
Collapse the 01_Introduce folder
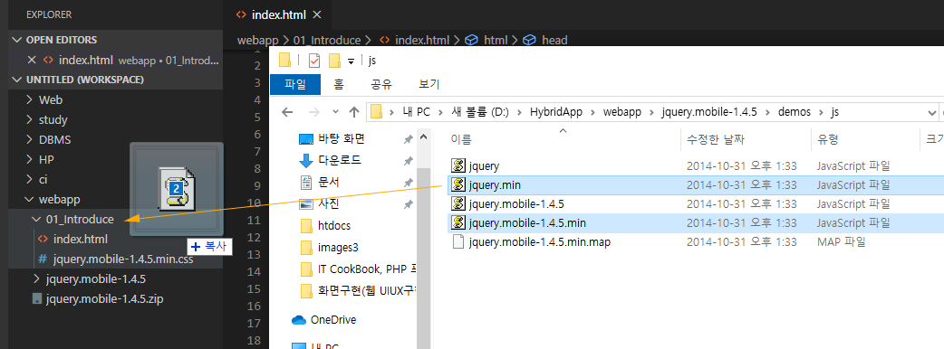[x=37, y=219]
